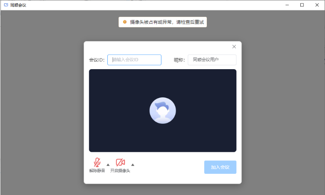Click the 昵称: label text

(179, 60)
